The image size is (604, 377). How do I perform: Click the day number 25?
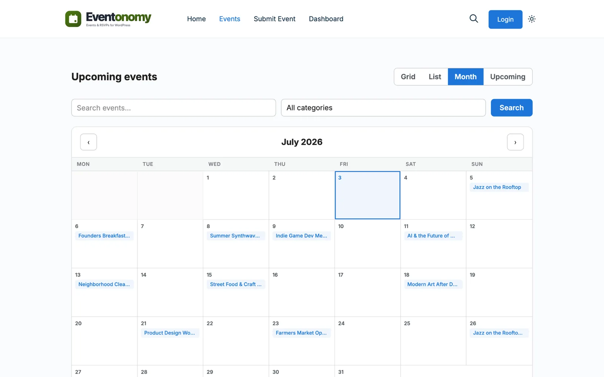[407, 323]
